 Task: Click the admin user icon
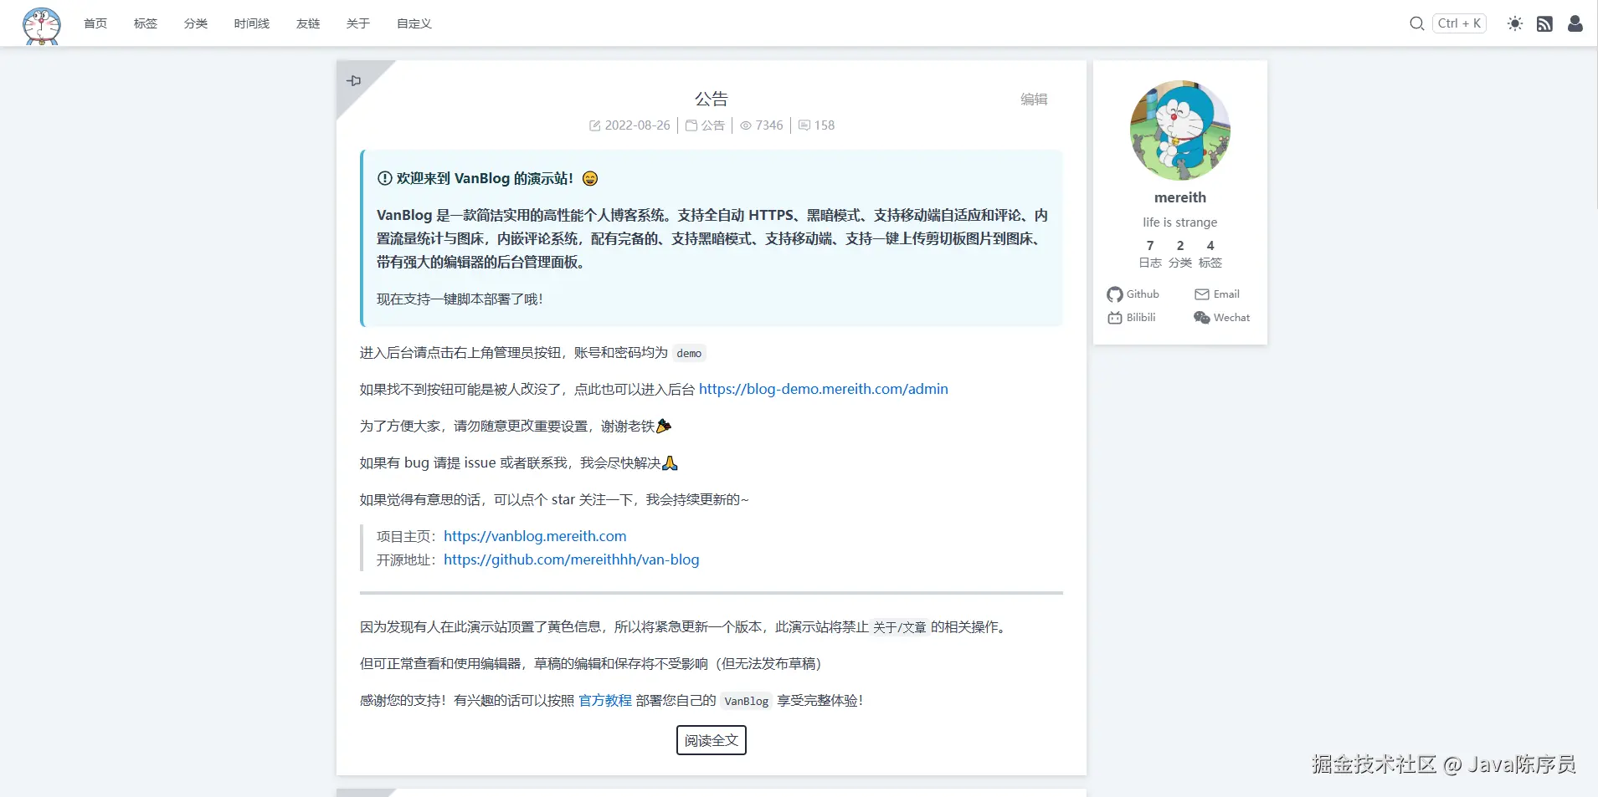[x=1575, y=23]
